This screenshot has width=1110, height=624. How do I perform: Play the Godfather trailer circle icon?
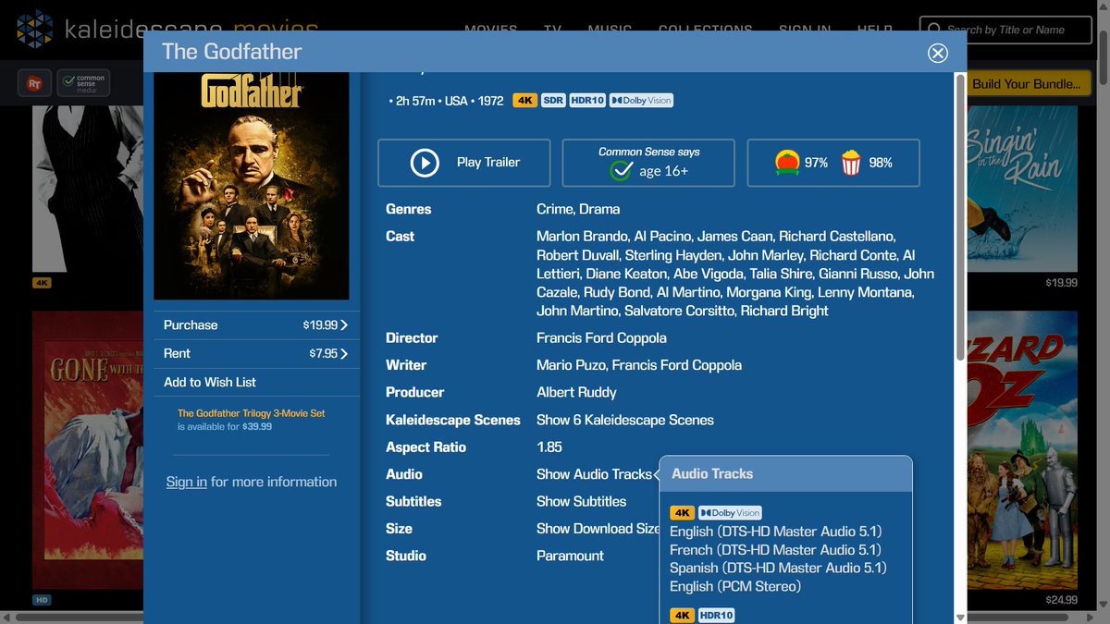click(x=425, y=163)
